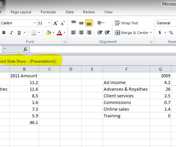Toggle Underline formatting
Viewport: 176px width, 147px height.
[x=19, y=33]
